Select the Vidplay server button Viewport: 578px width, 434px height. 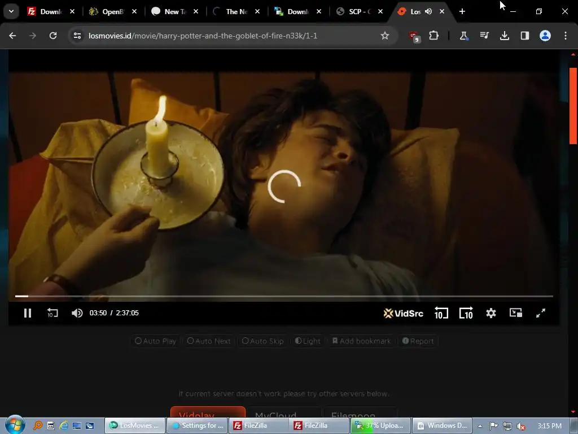pos(208,412)
